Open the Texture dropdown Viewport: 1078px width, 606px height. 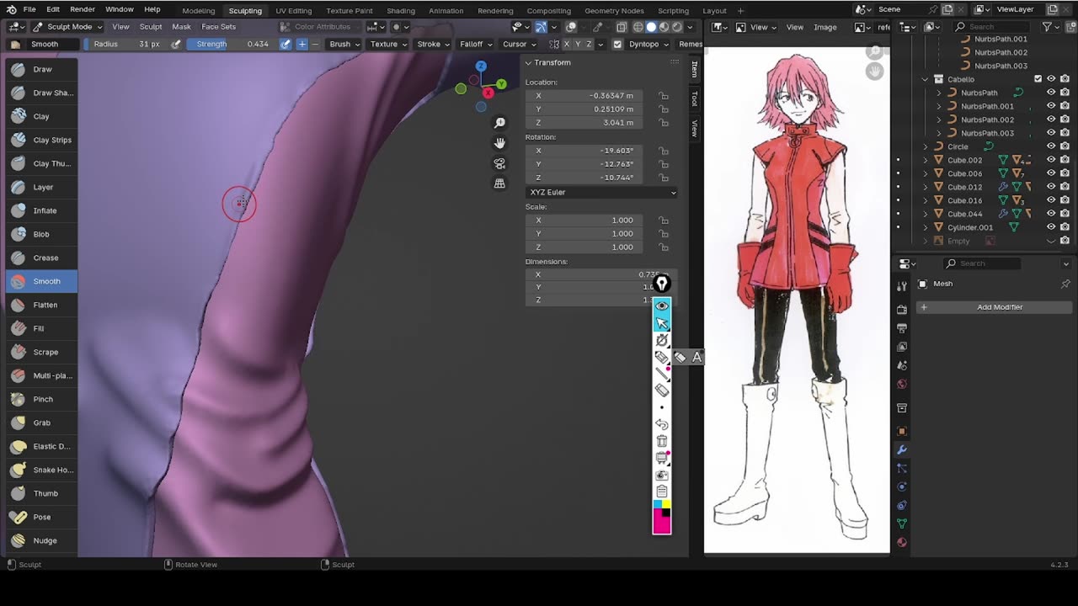(x=388, y=44)
